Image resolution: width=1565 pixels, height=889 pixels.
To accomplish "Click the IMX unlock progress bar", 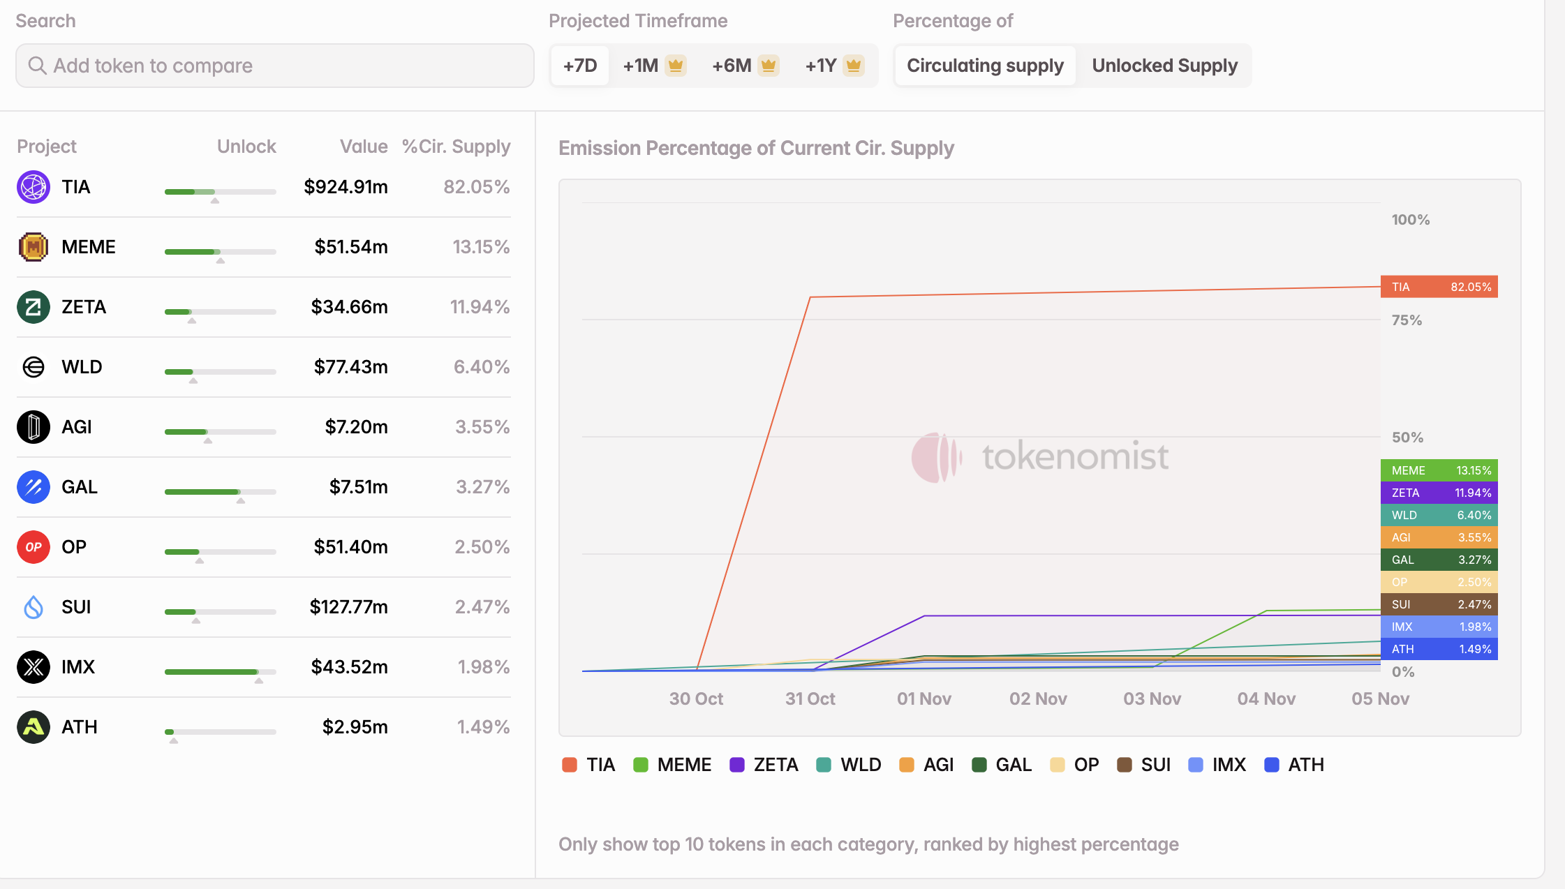I will tap(221, 672).
